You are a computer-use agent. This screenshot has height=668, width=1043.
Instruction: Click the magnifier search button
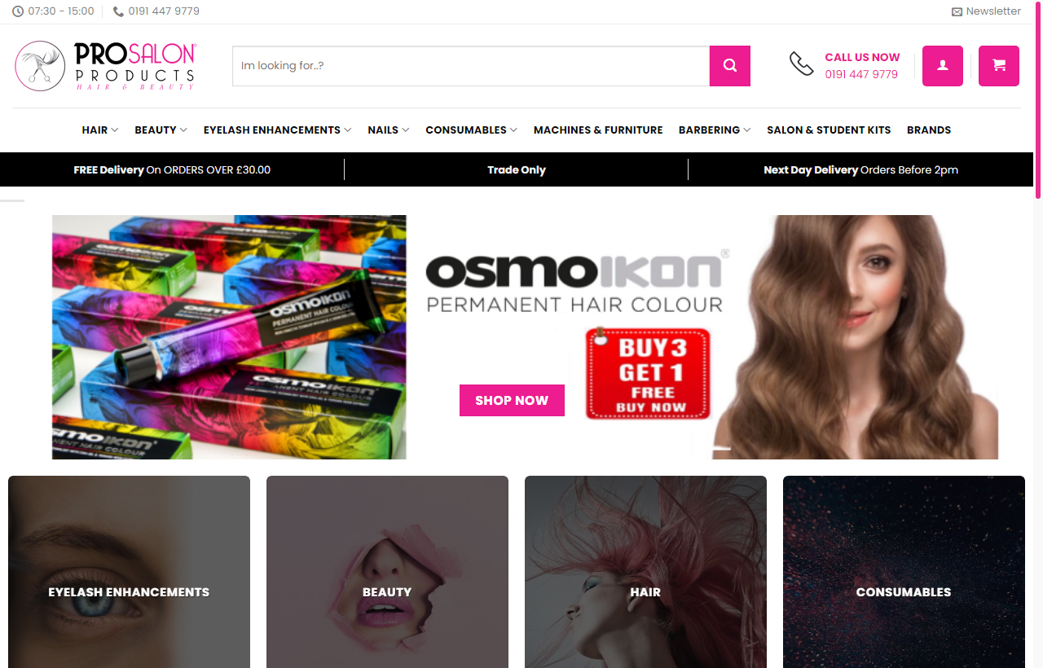point(730,66)
